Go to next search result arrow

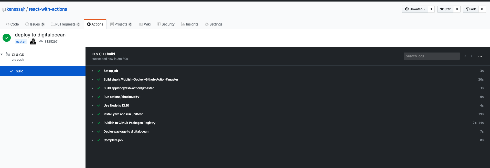471,56
